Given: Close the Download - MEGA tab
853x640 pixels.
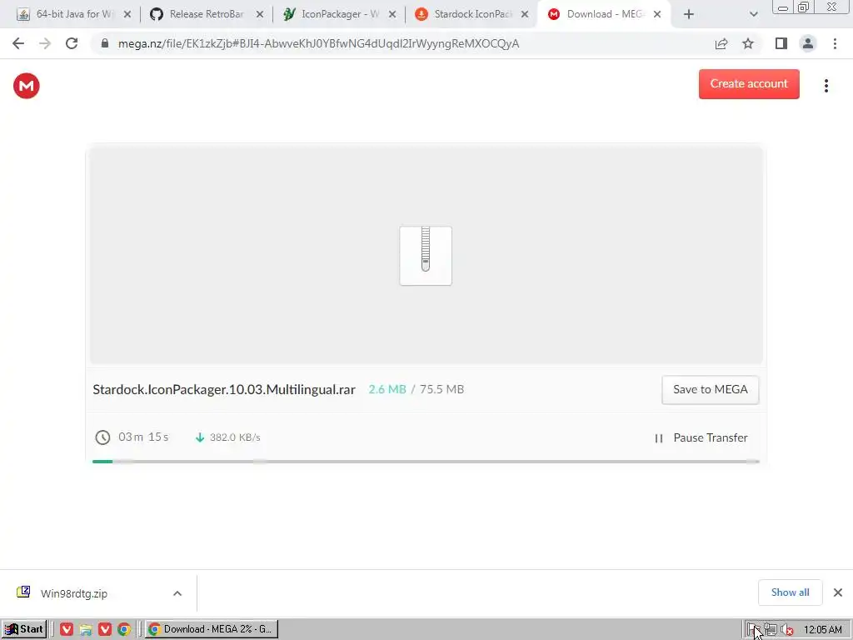Looking at the screenshot, I should pos(657,15).
